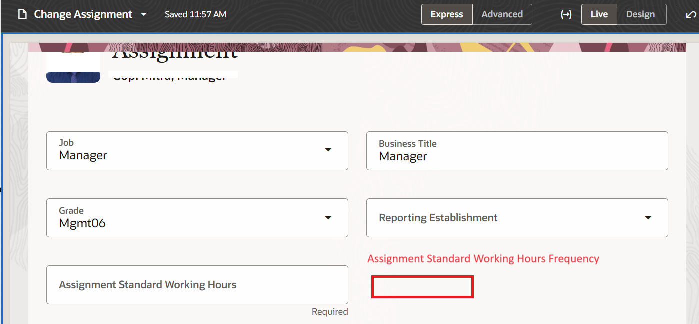Click the Change Assignment document icon

tap(22, 14)
